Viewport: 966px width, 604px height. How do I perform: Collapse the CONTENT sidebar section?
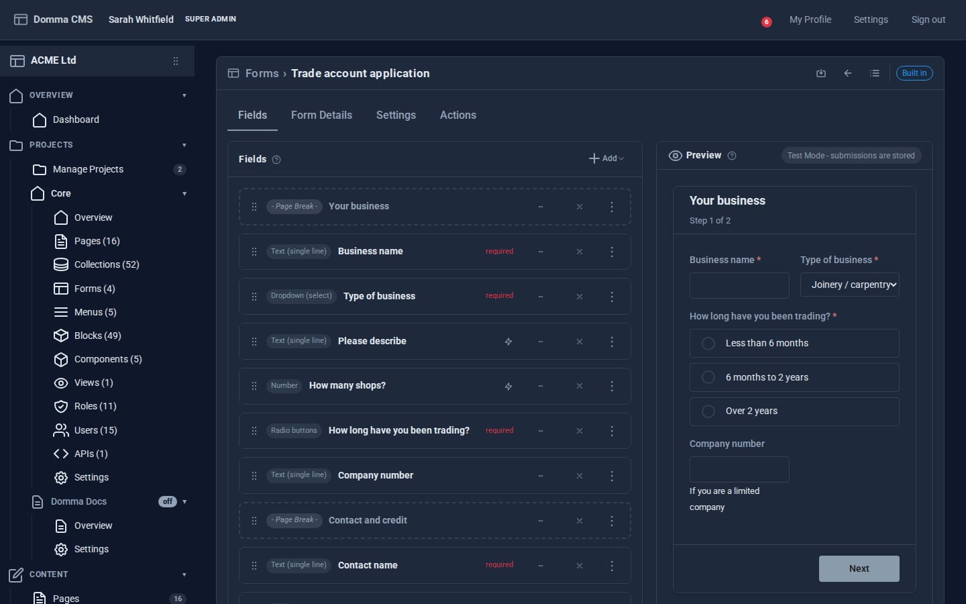coord(184,574)
